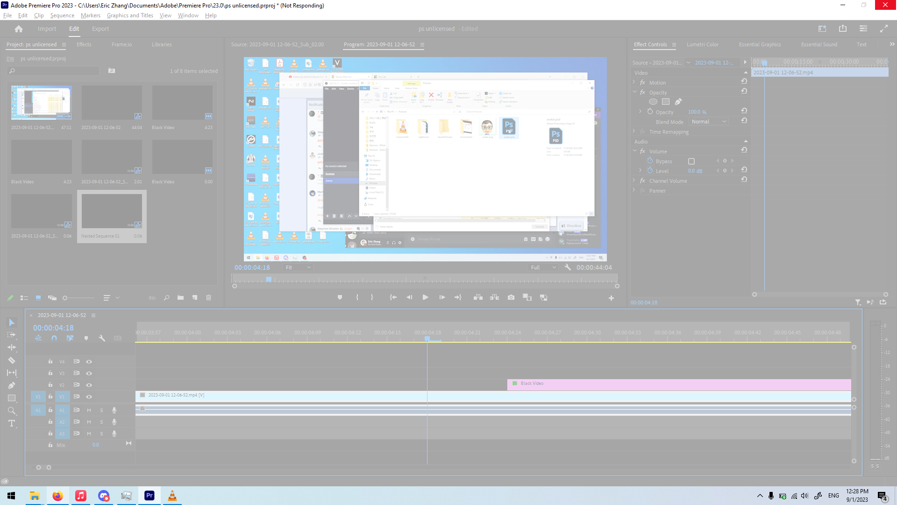Click the Opacity 100.0 % value
Screen dimensions: 897x505
(x=697, y=112)
